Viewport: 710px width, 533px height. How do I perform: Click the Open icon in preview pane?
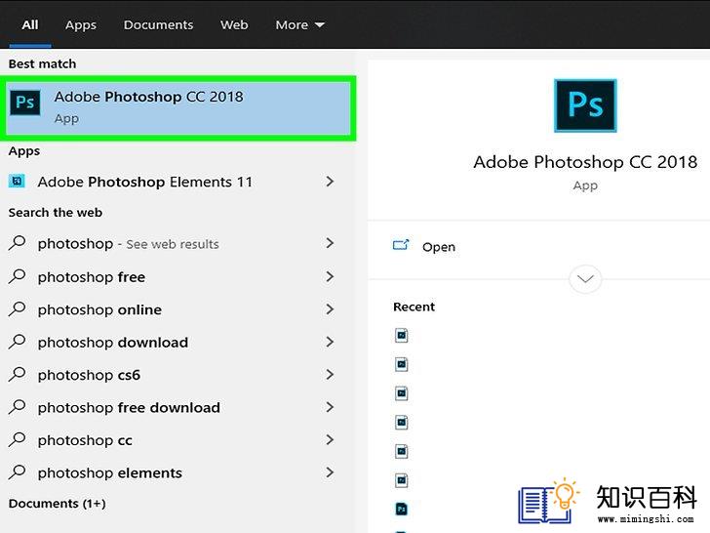click(x=401, y=245)
